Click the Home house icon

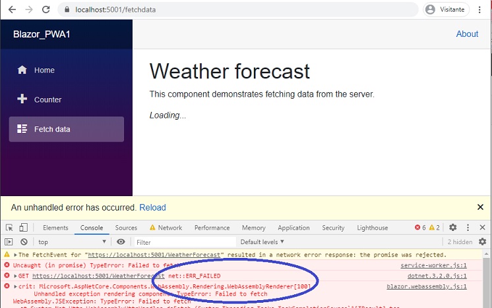pos(22,70)
